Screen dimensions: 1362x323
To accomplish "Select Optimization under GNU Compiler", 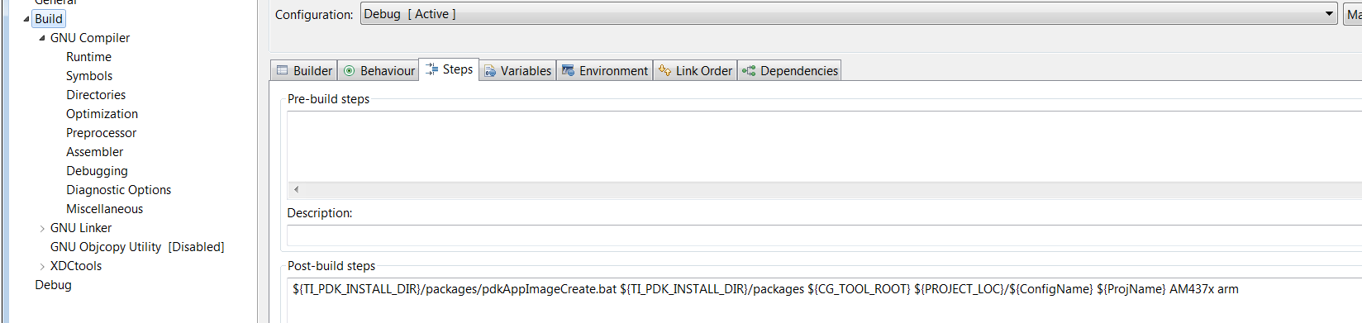I will pos(102,114).
